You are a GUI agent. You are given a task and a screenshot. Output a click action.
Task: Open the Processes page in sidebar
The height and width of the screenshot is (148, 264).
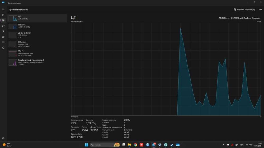click(x=3, y=15)
